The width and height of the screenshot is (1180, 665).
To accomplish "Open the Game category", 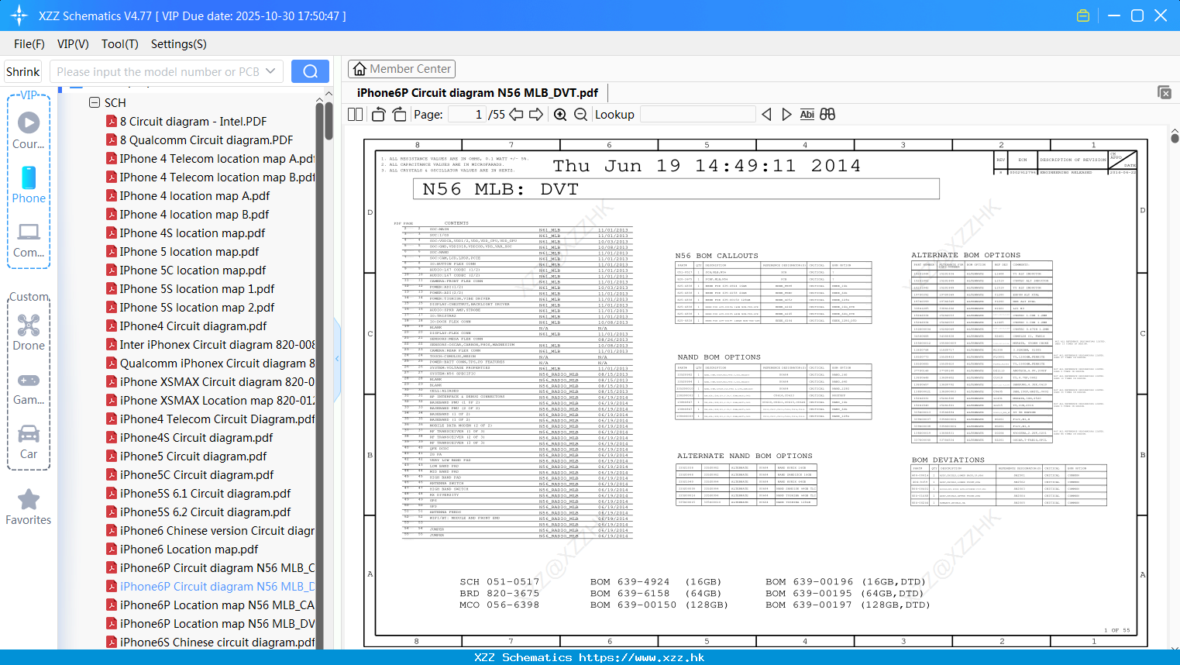I will (x=29, y=388).
